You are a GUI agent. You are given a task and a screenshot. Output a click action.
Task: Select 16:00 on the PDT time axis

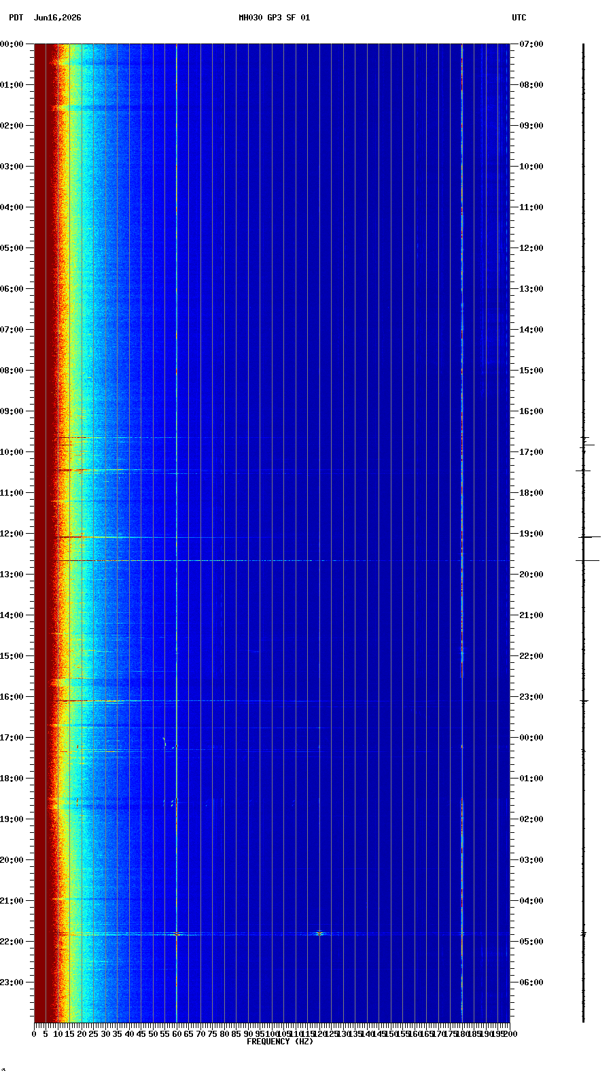(x=12, y=697)
